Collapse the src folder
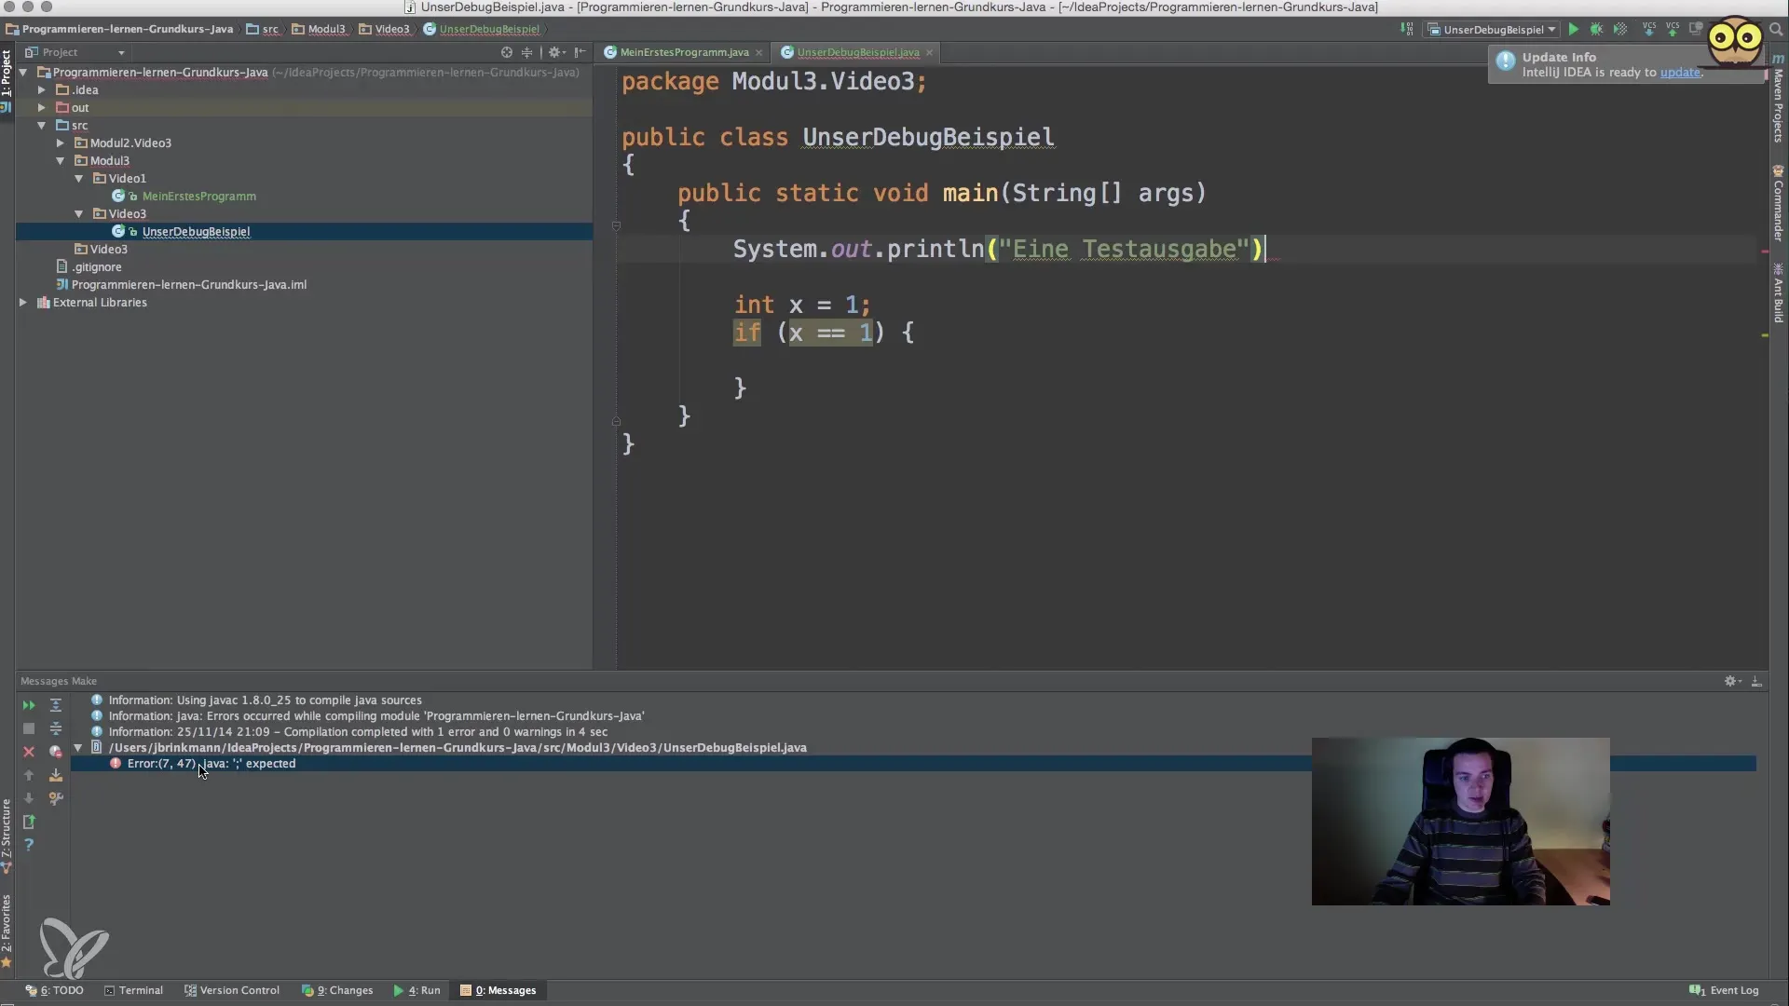 click(x=42, y=125)
